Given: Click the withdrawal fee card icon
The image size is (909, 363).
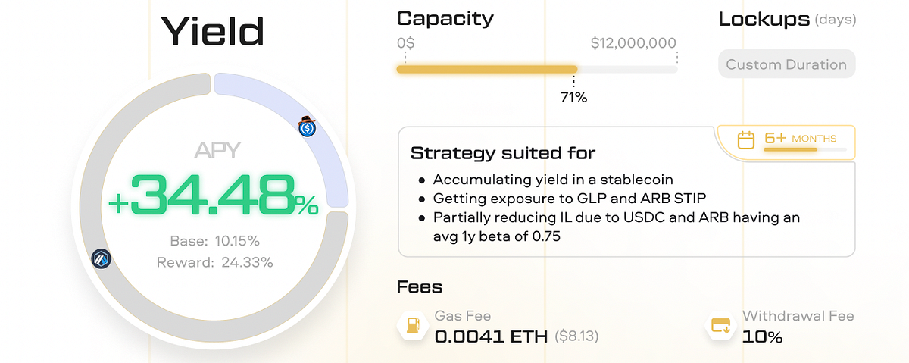Looking at the screenshot, I should (718, 326).
